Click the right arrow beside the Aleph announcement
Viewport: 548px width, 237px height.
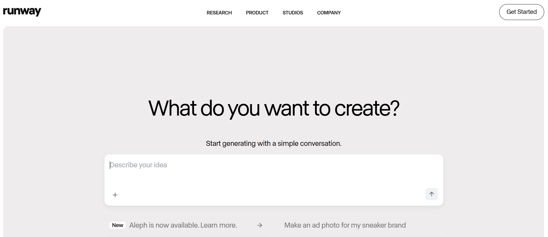259,225
